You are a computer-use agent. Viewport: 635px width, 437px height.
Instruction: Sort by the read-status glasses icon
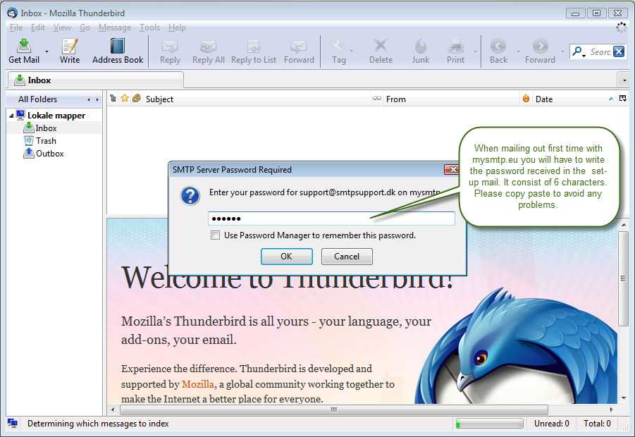[377, 99]
